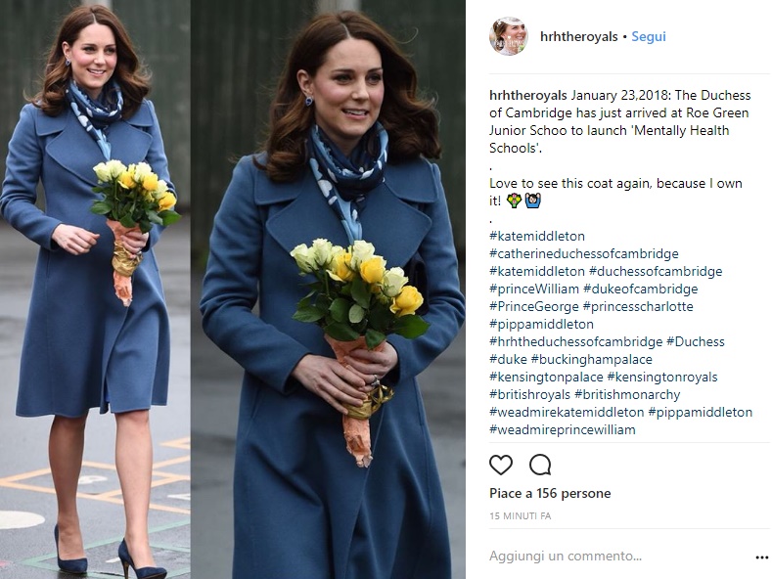Image resolution: width=772 pixels, height=579 pixels.
Task: Open the #britishmonarchy hashtag
Action: pyautogui.click(x=627, y=394)
